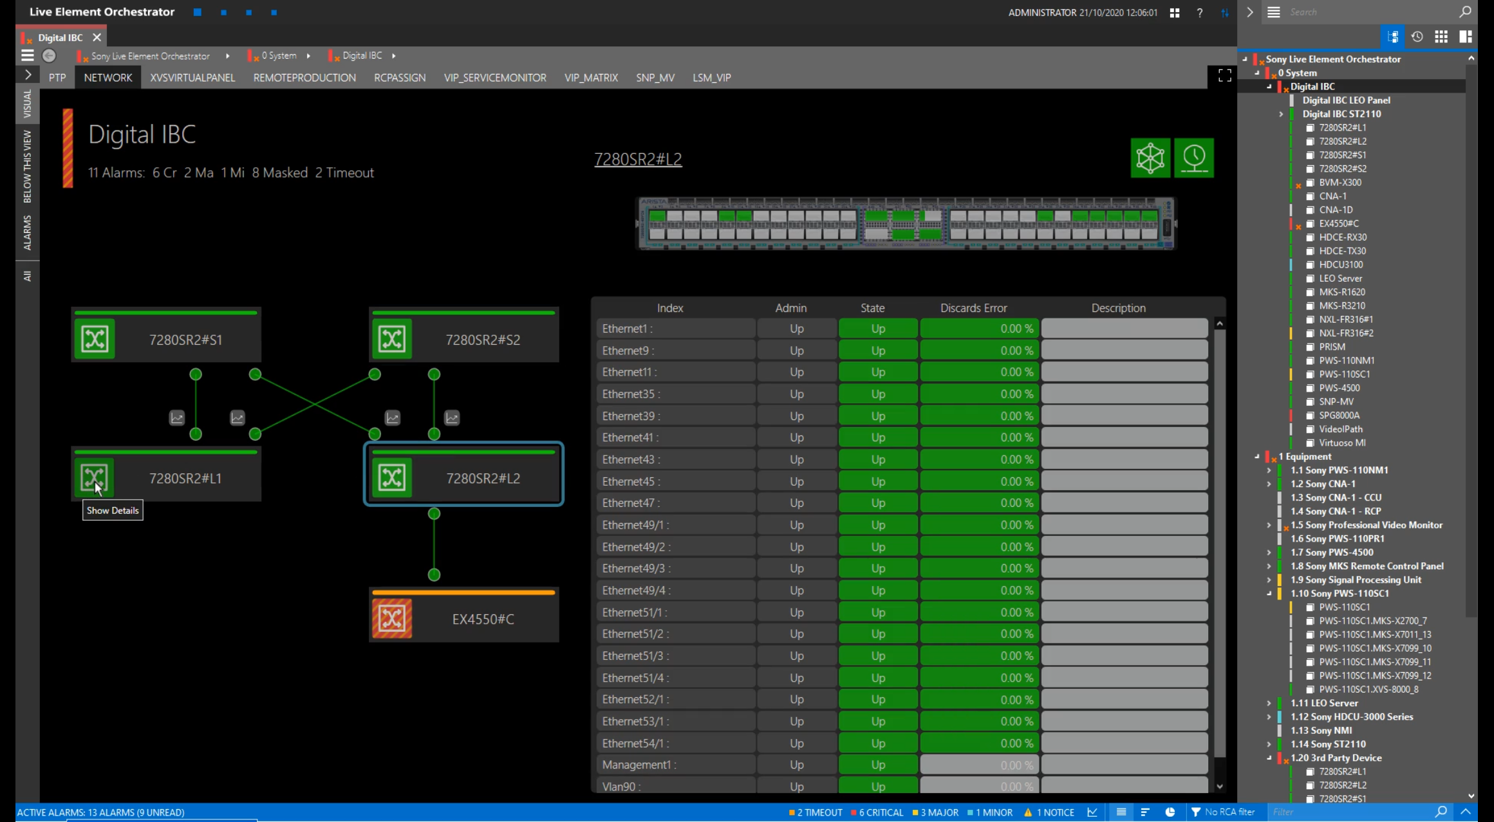The height and width of the screenshot is (822, 1494).
Task: Select sorted bars view icon in status bar
Action: 1145,812
